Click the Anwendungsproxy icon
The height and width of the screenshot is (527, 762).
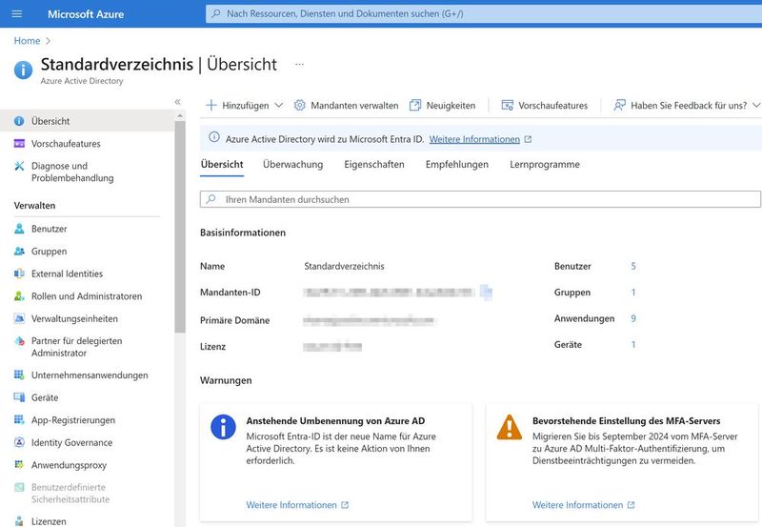[x=19, y=465]
